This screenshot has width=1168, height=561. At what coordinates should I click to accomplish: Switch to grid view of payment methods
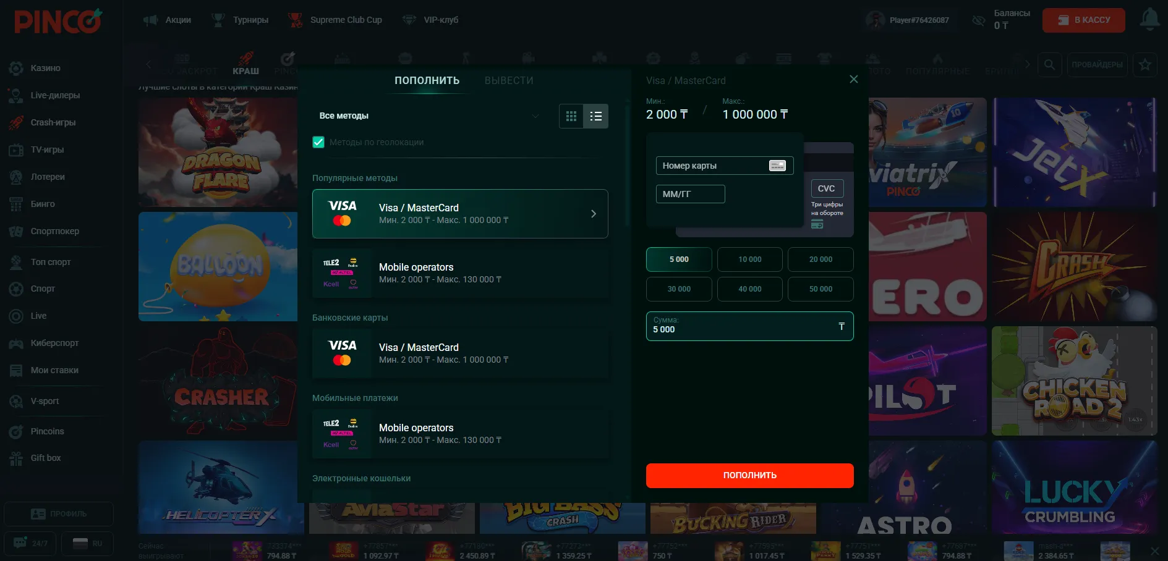(571, 116)
